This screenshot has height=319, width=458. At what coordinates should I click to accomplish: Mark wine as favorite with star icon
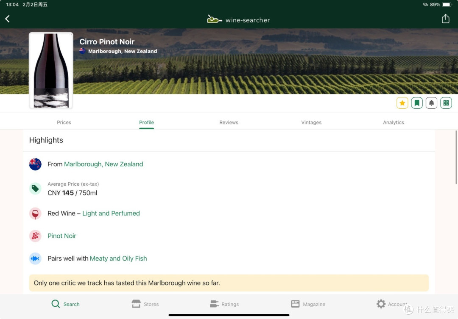coord(402,103)
